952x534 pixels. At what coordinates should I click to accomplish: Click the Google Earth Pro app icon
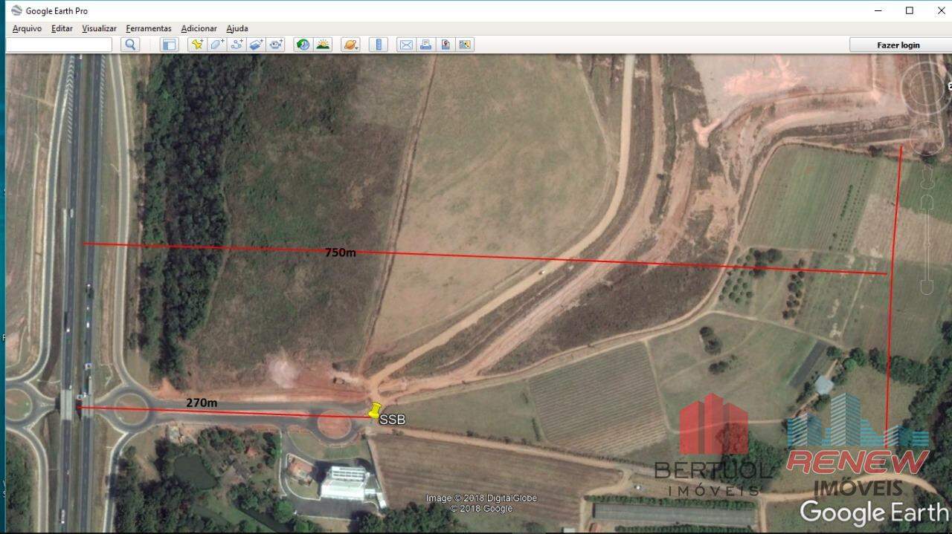tap(16, 10)
